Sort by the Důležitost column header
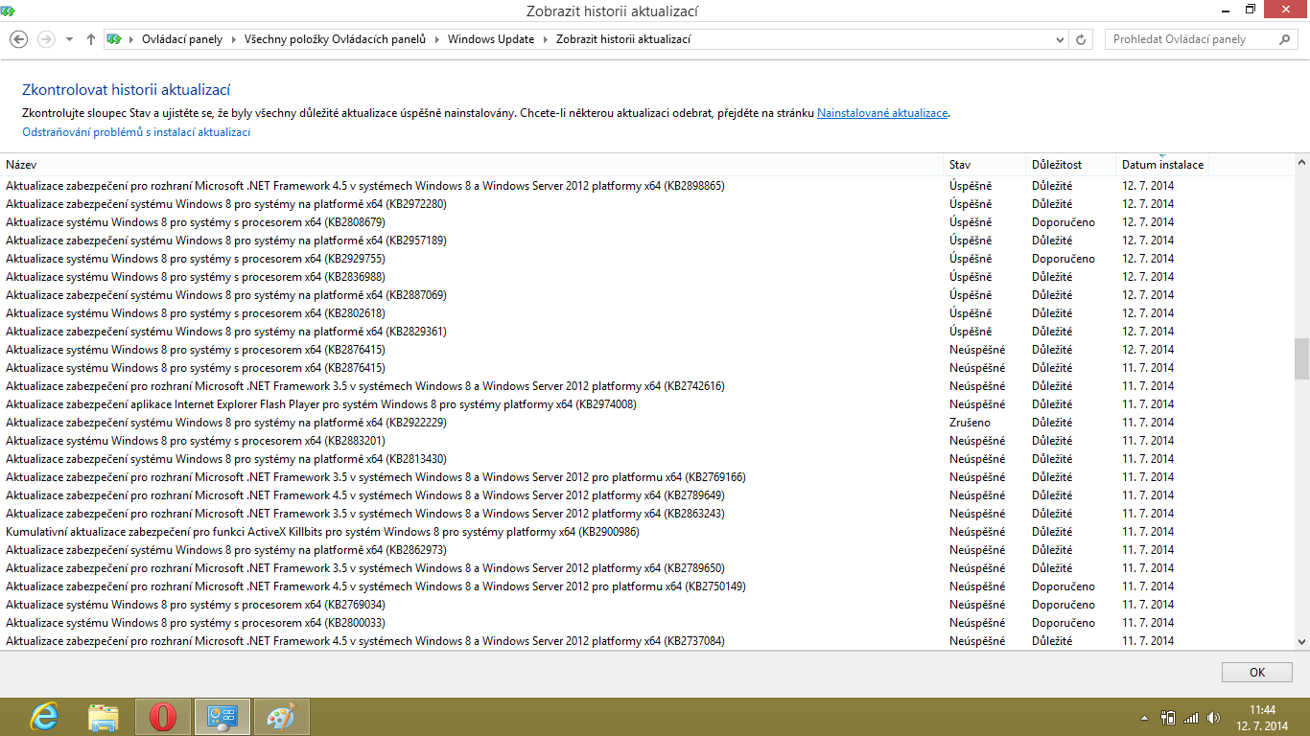Screen dimensions: 1310x736 click(1071, 165)
